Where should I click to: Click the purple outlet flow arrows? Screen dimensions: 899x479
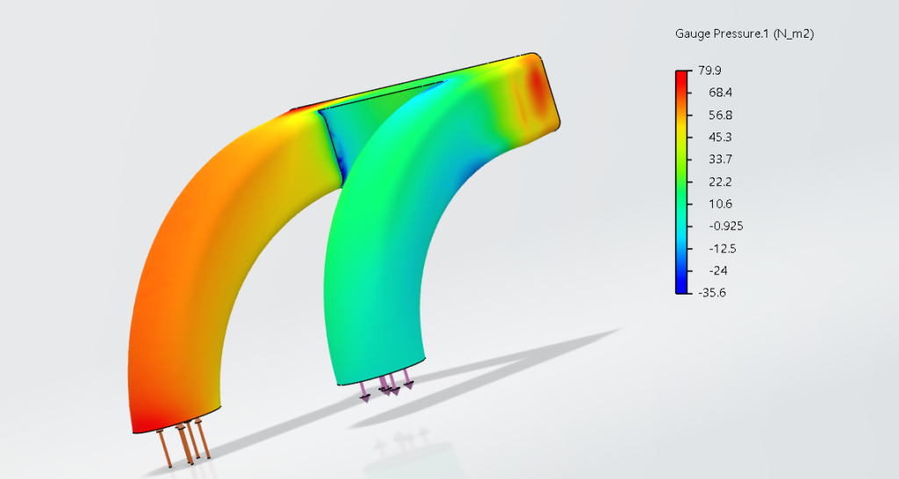[386, 384]
